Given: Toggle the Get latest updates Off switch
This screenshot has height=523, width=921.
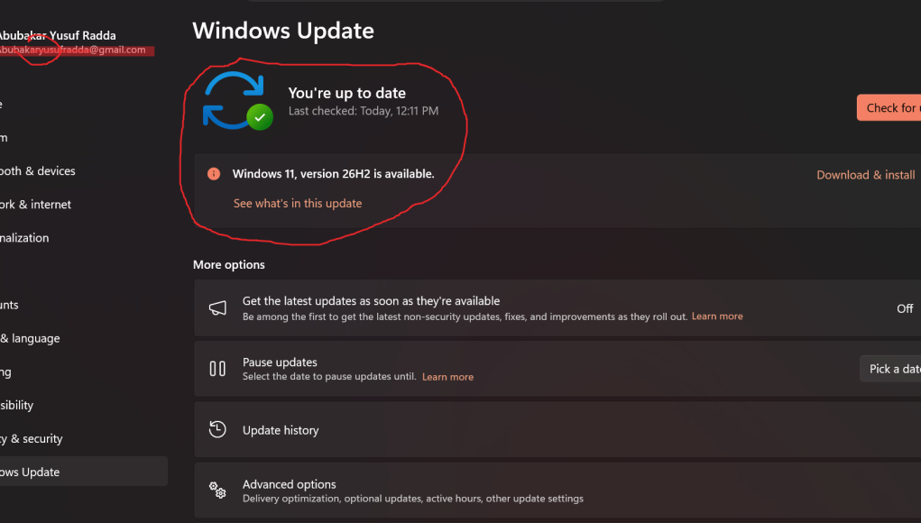Looking at the screenshot, I should coord(905,308).
